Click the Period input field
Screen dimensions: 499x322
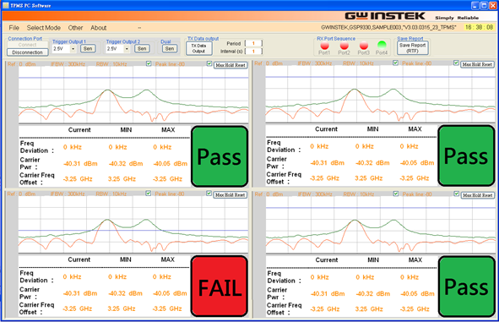coord(253,43)
